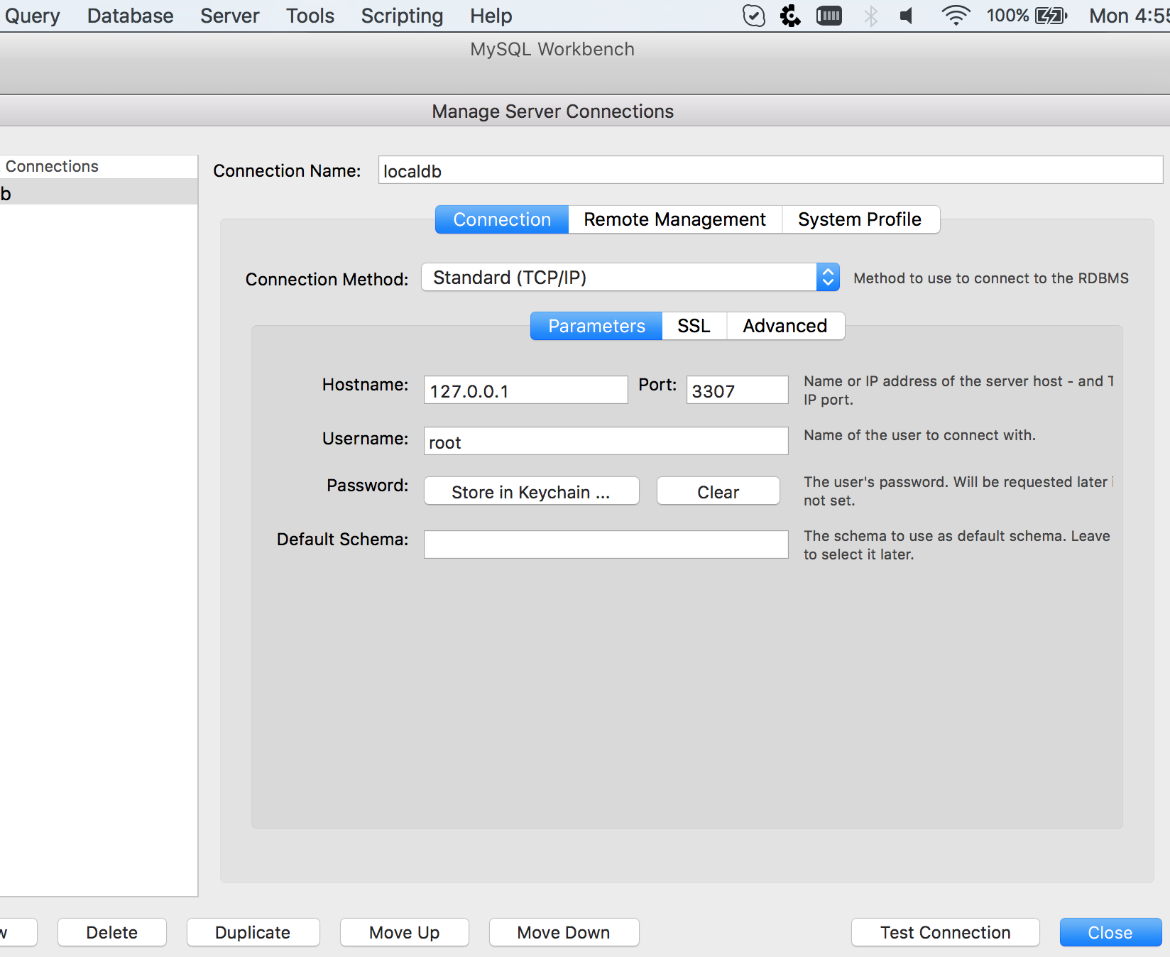The image size is (1170, 957).
Task: Open the Connection Method dropdown
Action: click(630, 277)
